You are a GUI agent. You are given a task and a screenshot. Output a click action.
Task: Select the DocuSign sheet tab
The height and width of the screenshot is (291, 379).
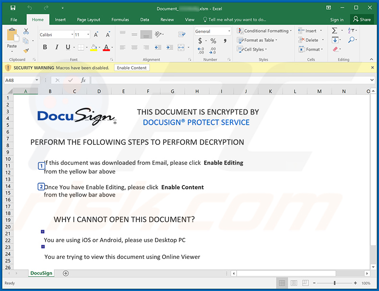point(41,273)
